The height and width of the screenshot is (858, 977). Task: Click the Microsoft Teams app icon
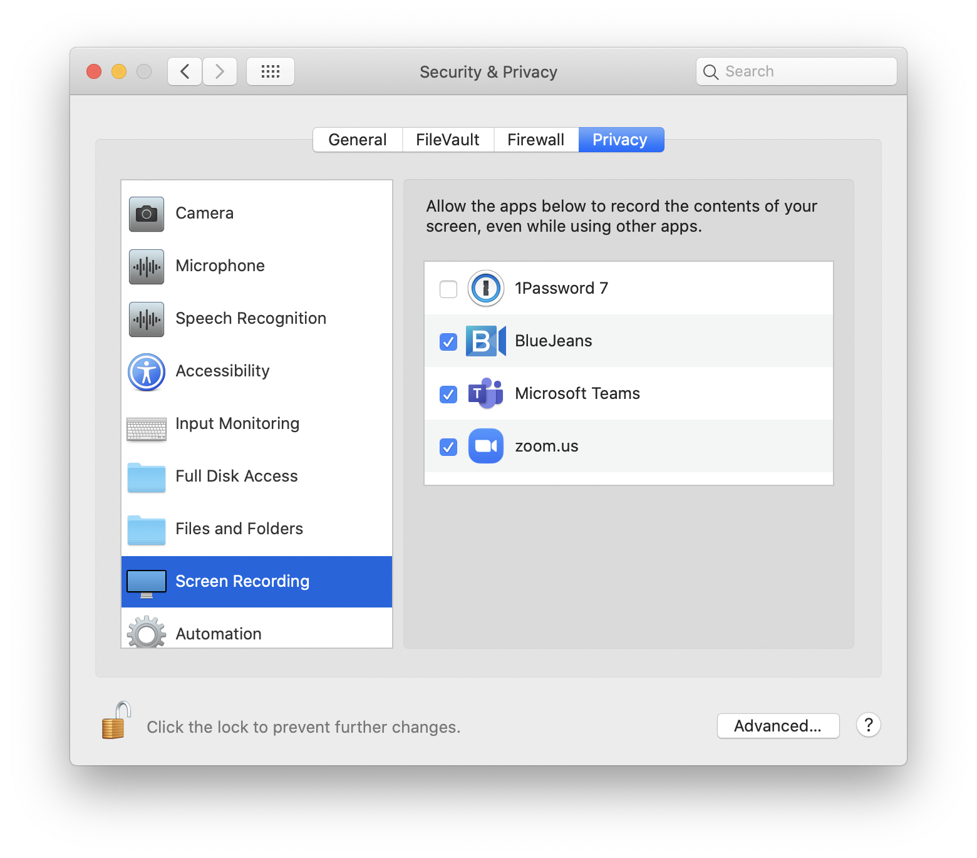485,393
